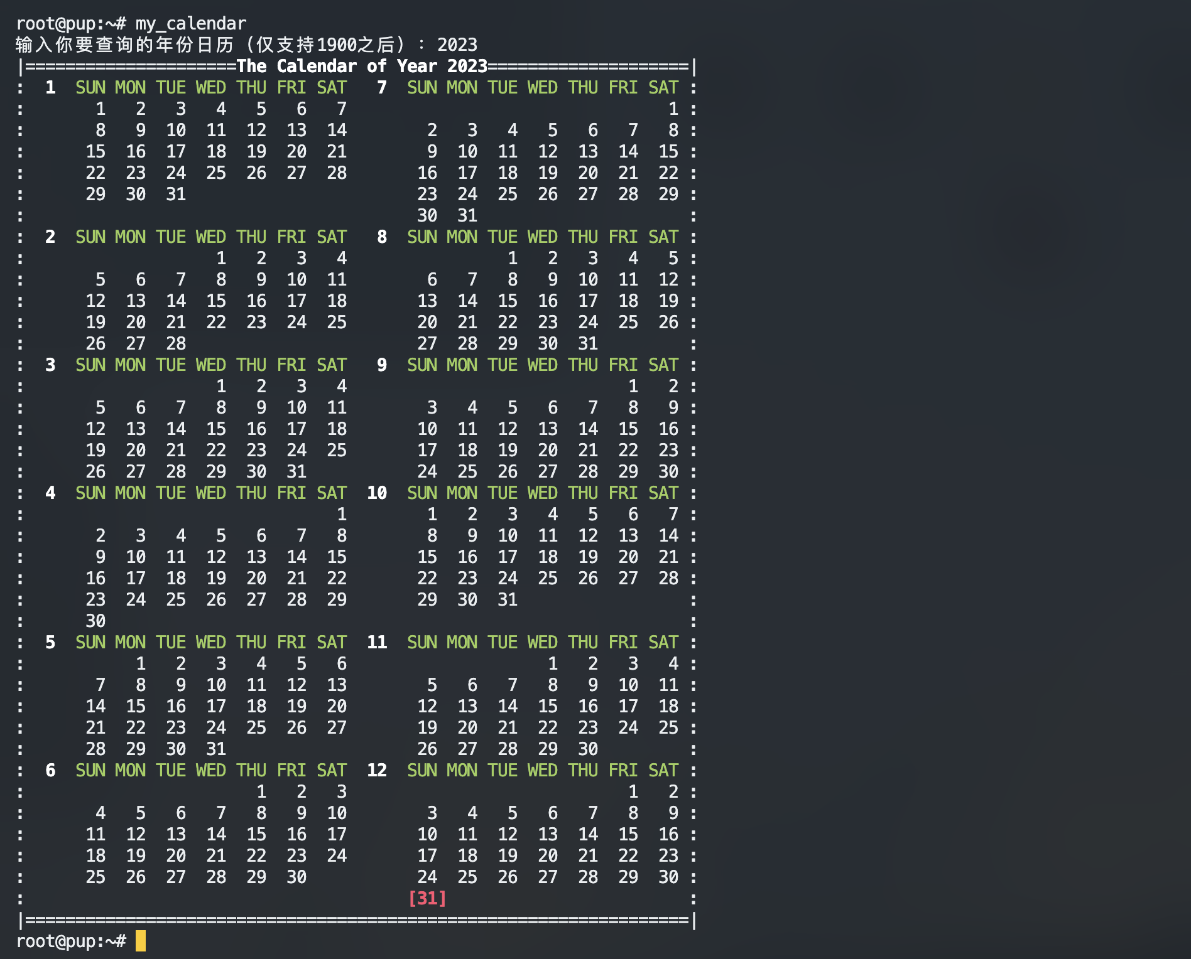Click the month number 11 label
The height and width of the screenshot is (959, 1191).
pos(377,642)
